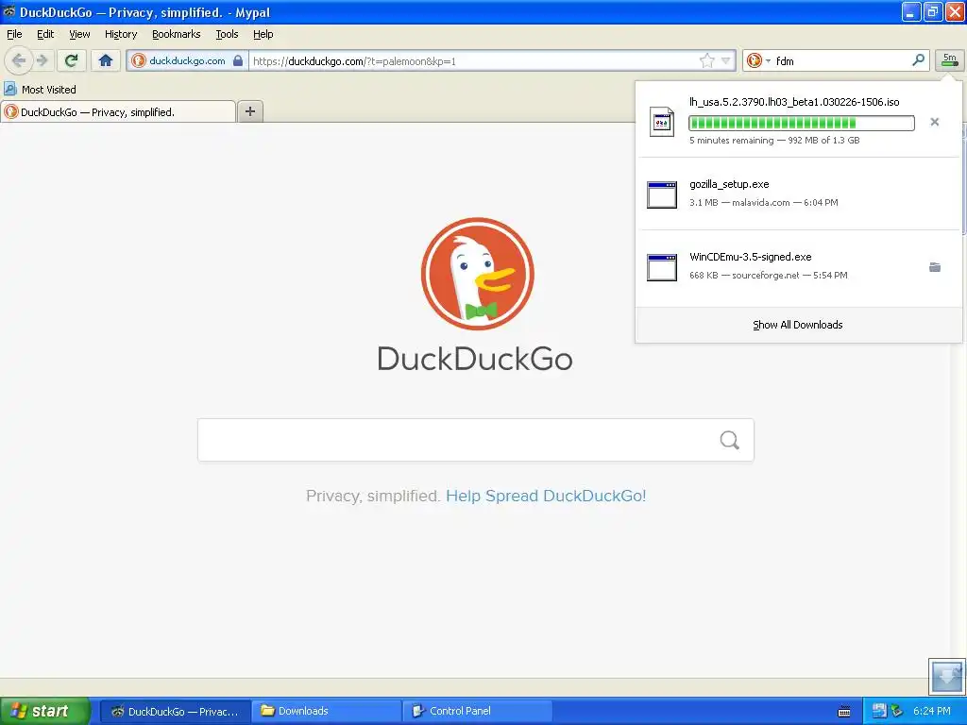Viewport: 967px width, 725px height.
Task: Follow Help Spread DuckDuckGo link
Action: click(x=546, y=496)
